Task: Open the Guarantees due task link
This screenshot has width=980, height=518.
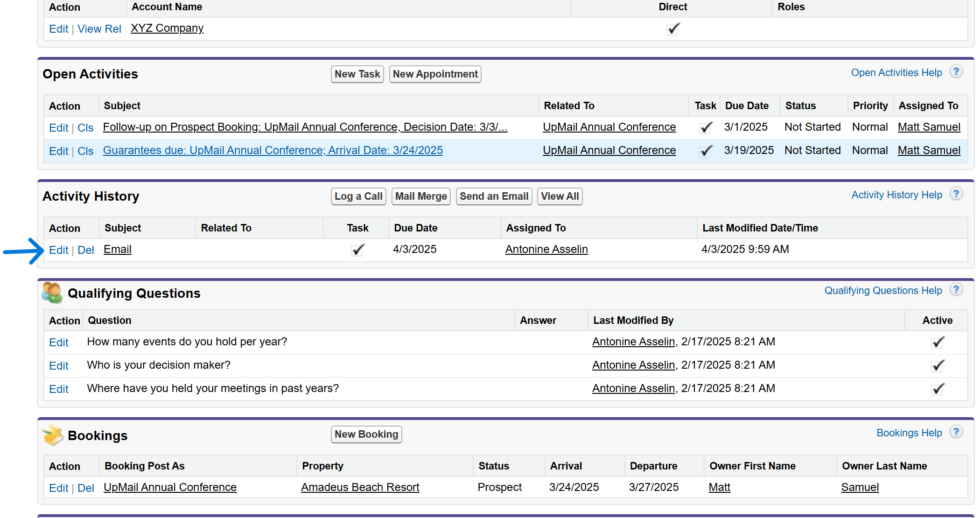Action: [273, 151]
